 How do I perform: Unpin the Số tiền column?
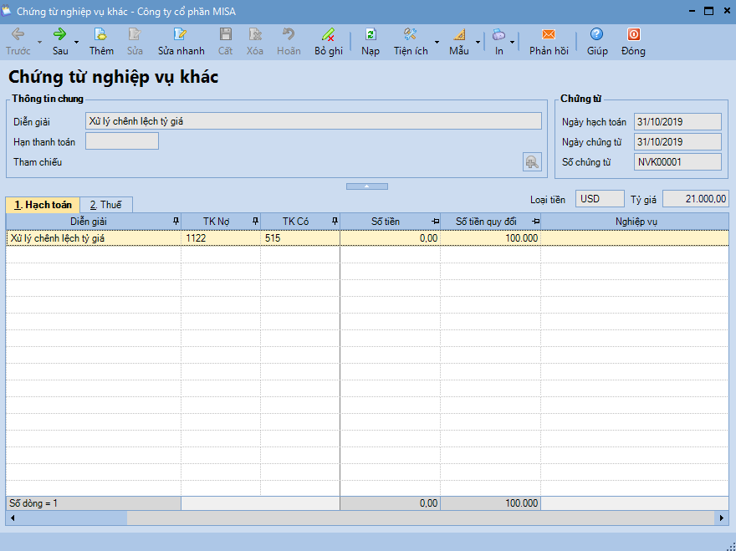point(435,221)
